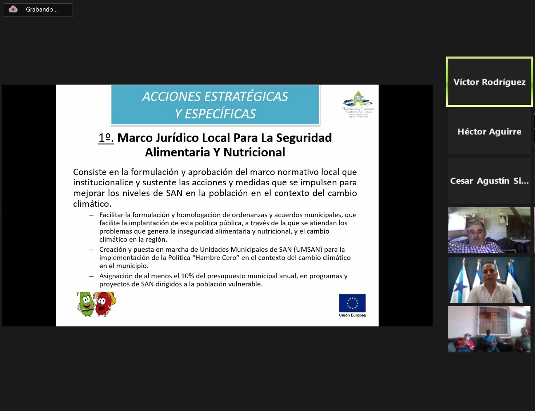Click the paragraph starting "Consiste en la formulación"
This screenshot has height=411, width=535.
tap(215, 188)
